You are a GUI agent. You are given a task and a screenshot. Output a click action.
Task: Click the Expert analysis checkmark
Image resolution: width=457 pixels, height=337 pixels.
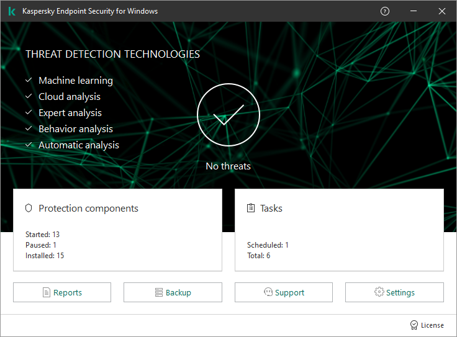29,113
